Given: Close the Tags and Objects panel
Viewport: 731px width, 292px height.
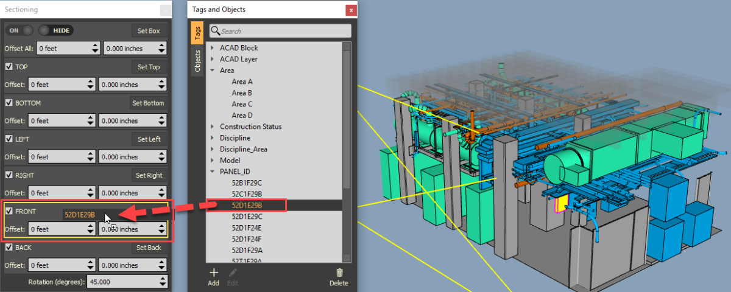Looking at the screenshot, I should (x=350, y=10).
